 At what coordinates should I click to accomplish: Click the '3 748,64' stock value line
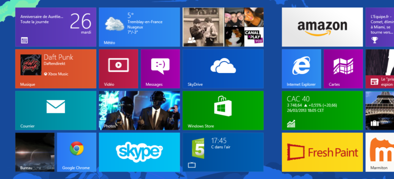[312, 105]
